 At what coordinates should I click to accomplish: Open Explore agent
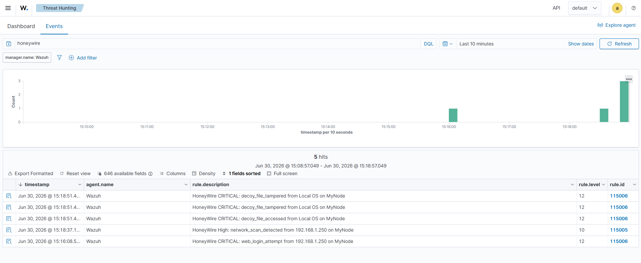click(x=616, y=25)
